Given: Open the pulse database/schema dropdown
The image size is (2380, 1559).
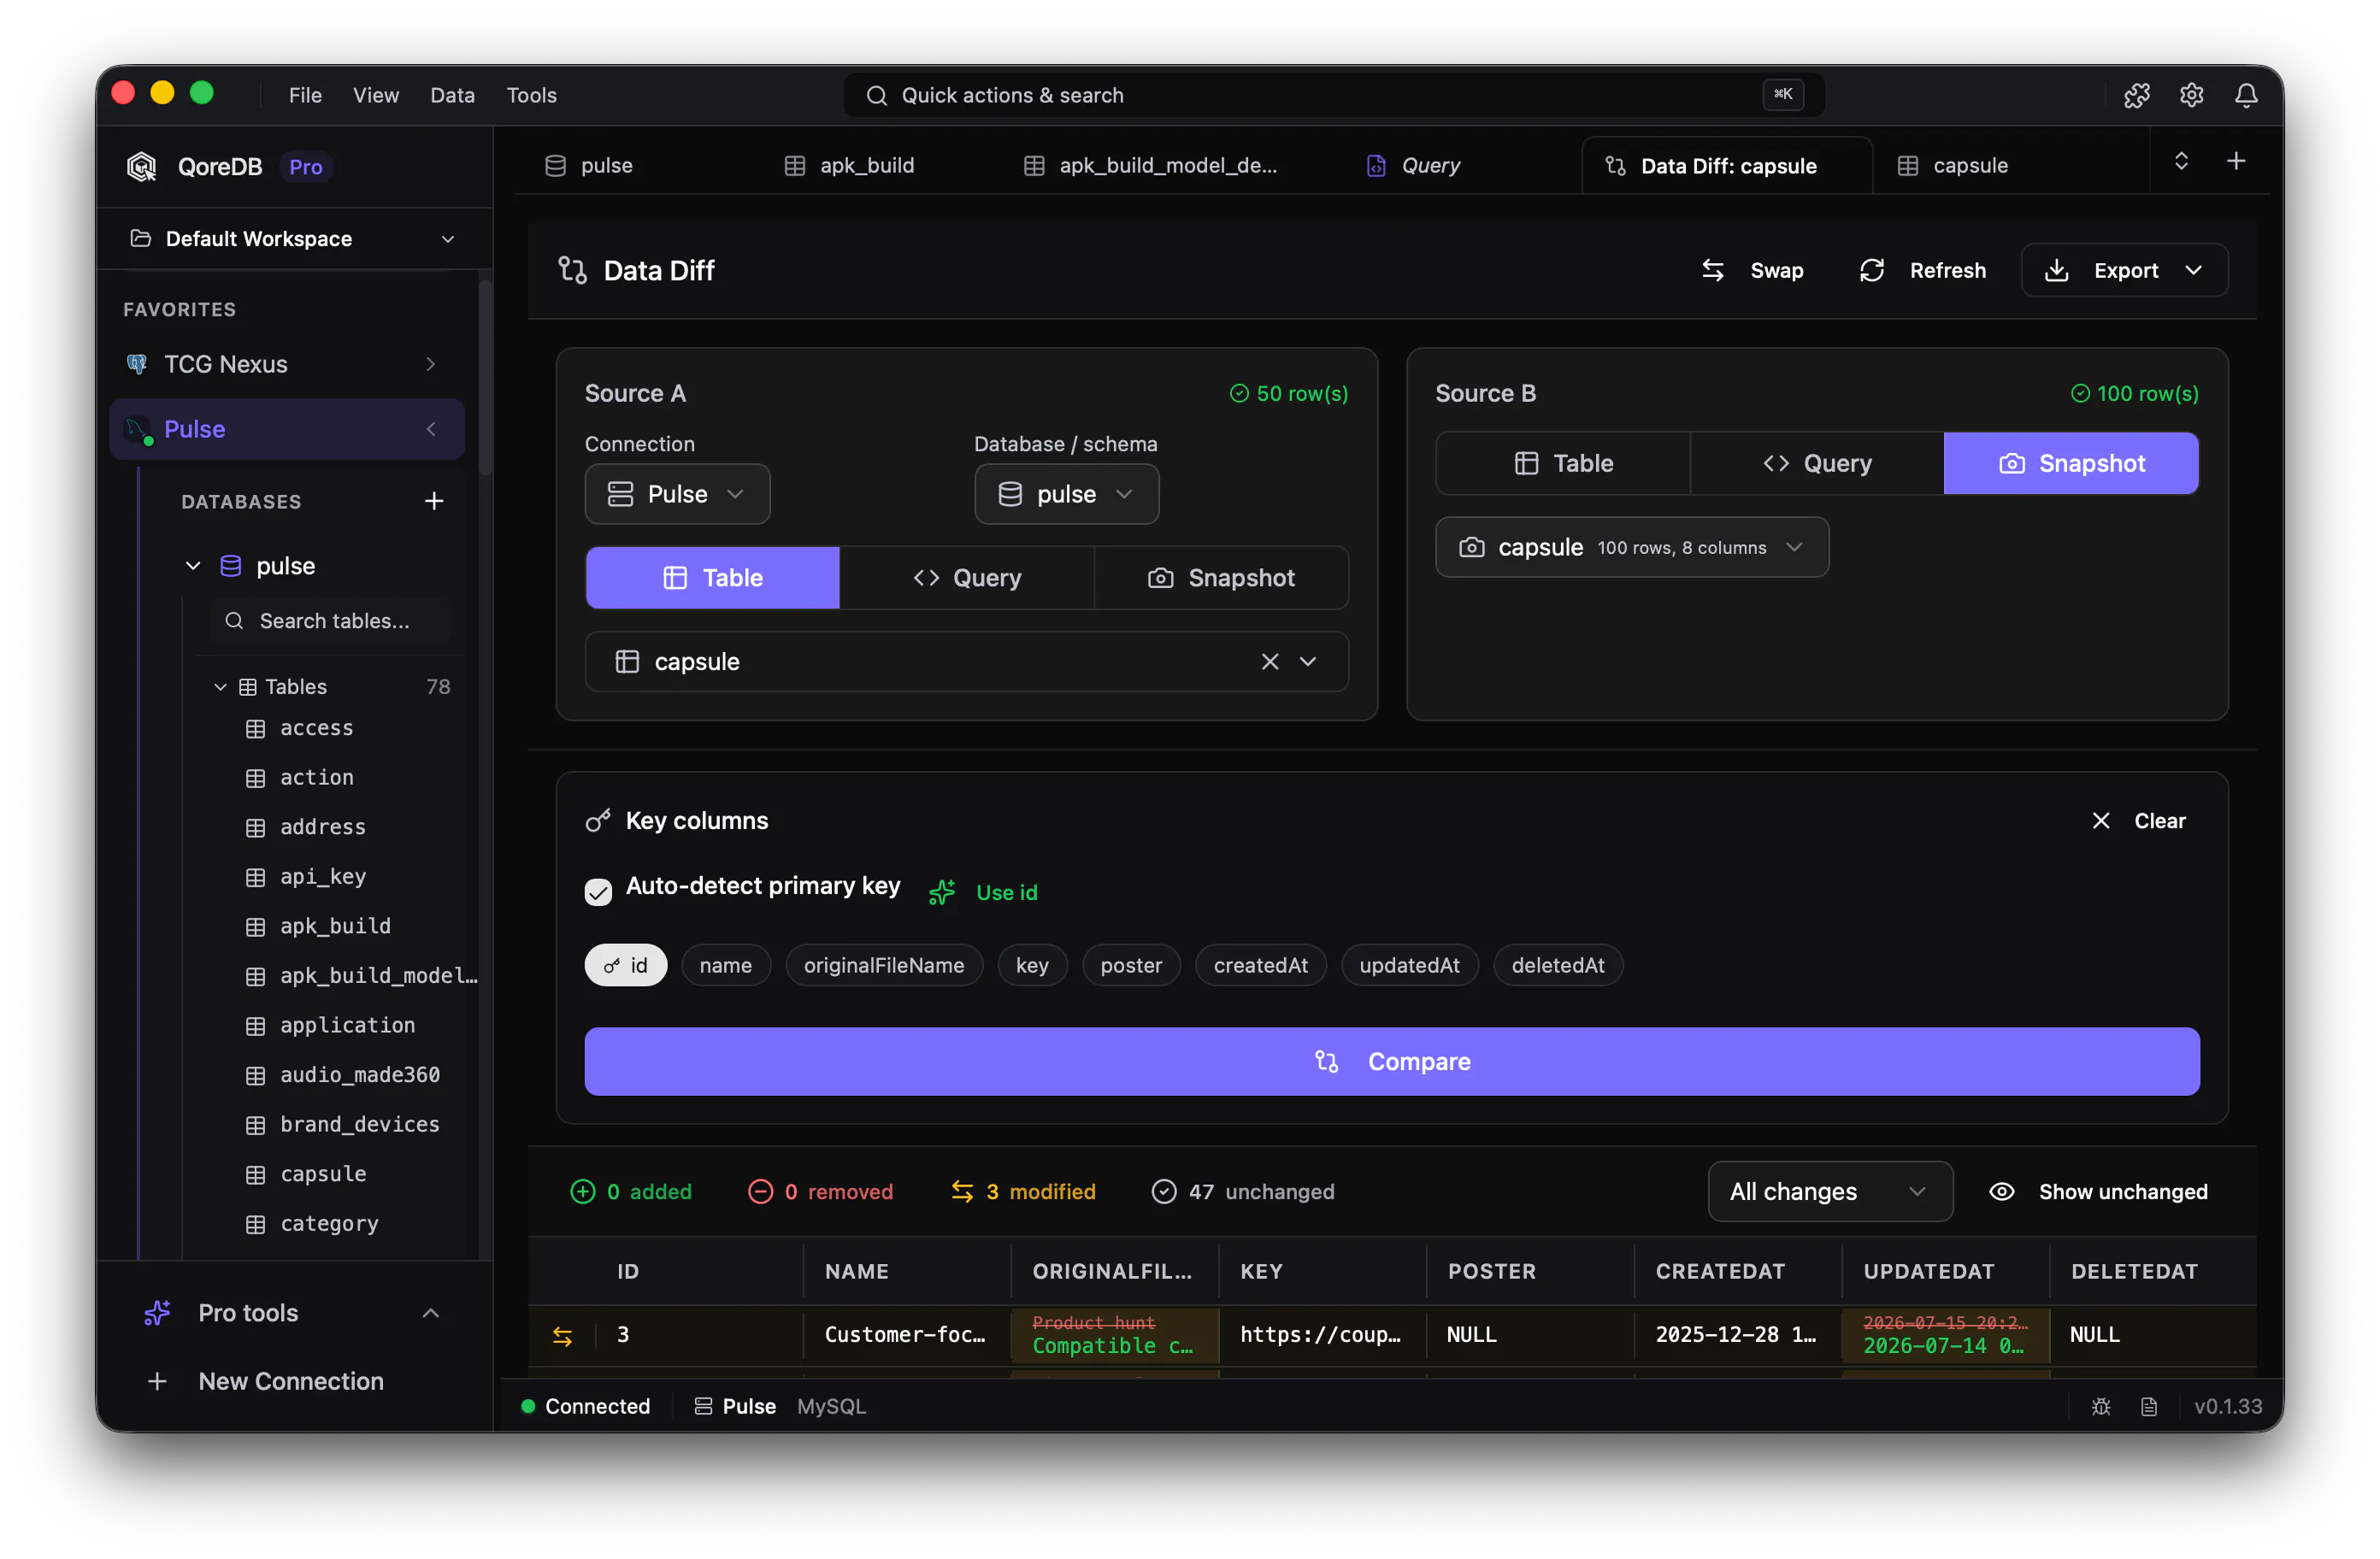Looking at the screenshot, I should (x=1066, y=494).
